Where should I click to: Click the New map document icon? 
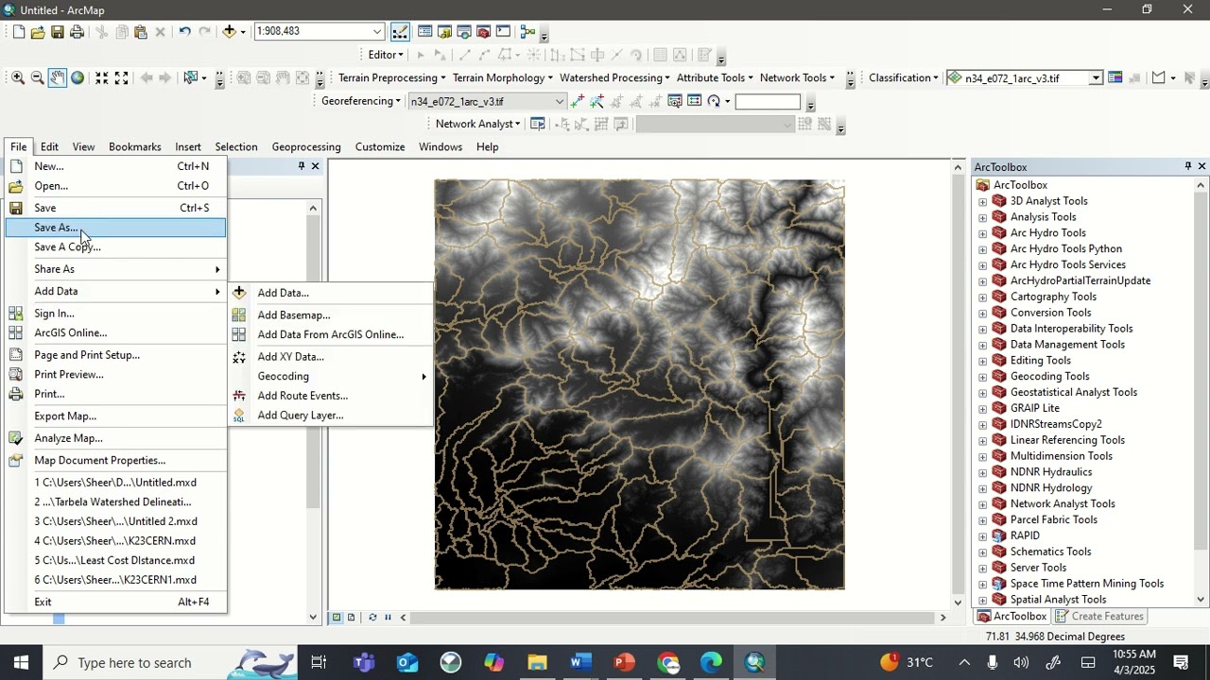18,31
